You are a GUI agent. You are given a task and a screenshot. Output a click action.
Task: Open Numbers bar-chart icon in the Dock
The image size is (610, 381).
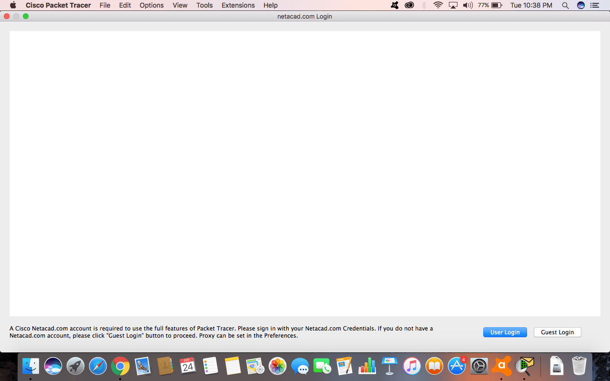pyautogui.click(x=367, y=366)
